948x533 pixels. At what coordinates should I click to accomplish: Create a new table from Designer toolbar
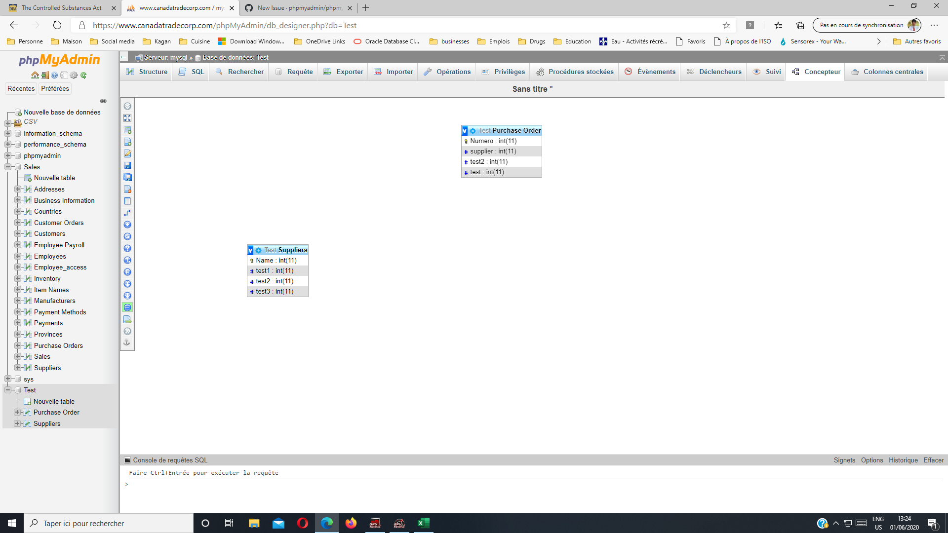127,130
